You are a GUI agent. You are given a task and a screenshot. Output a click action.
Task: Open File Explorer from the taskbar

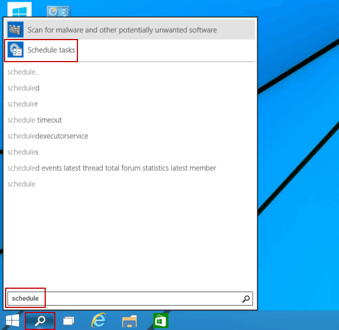point(129,321)
